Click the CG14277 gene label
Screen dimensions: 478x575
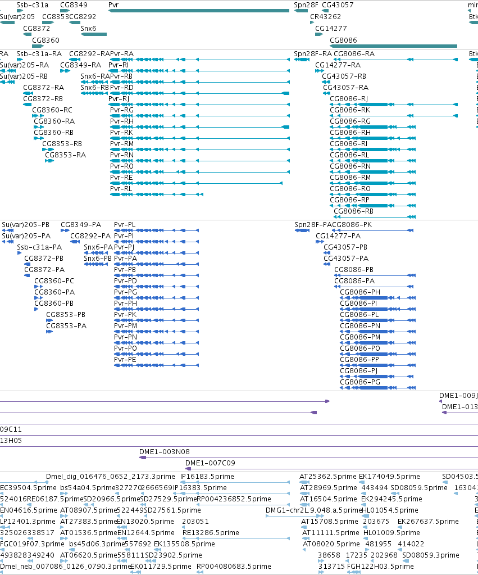point(331,29)
